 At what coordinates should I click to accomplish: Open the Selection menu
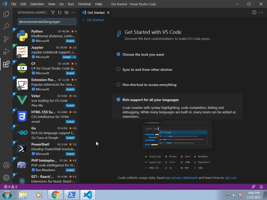click(x=37, y=4)
